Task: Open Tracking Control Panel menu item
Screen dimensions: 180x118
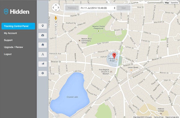Action: pyautogui.click(x=18, y=26)
